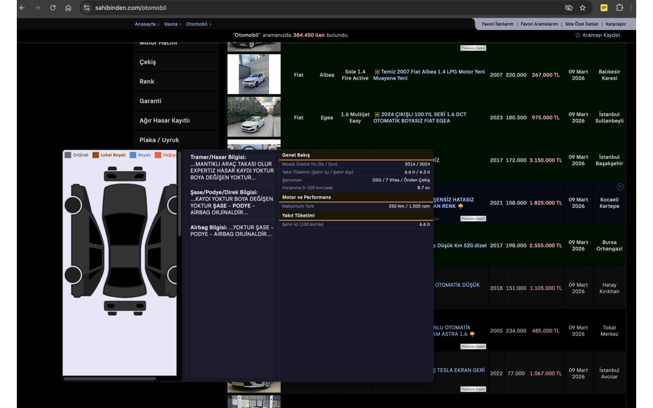
Task: Click the Tramer/Hasar Bilgisi heading
Action: coord(218,157)
